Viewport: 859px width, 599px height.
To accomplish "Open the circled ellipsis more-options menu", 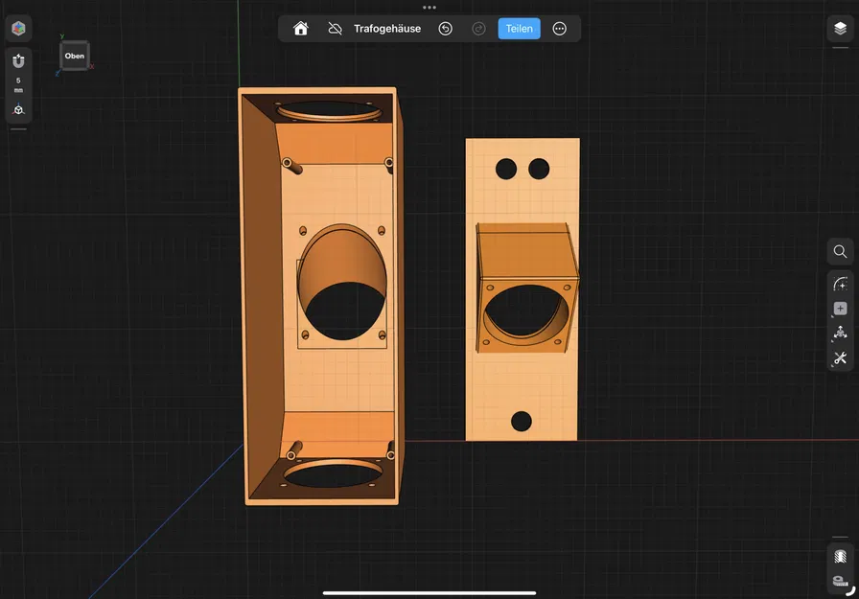I will 559,29.
